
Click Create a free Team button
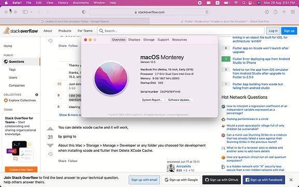point(21,169)
